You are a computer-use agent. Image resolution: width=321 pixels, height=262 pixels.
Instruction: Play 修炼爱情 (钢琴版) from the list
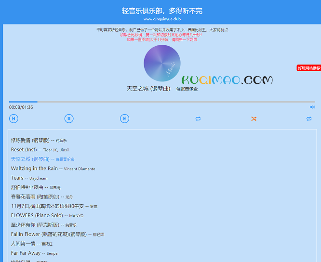click(x=39, y=140)
